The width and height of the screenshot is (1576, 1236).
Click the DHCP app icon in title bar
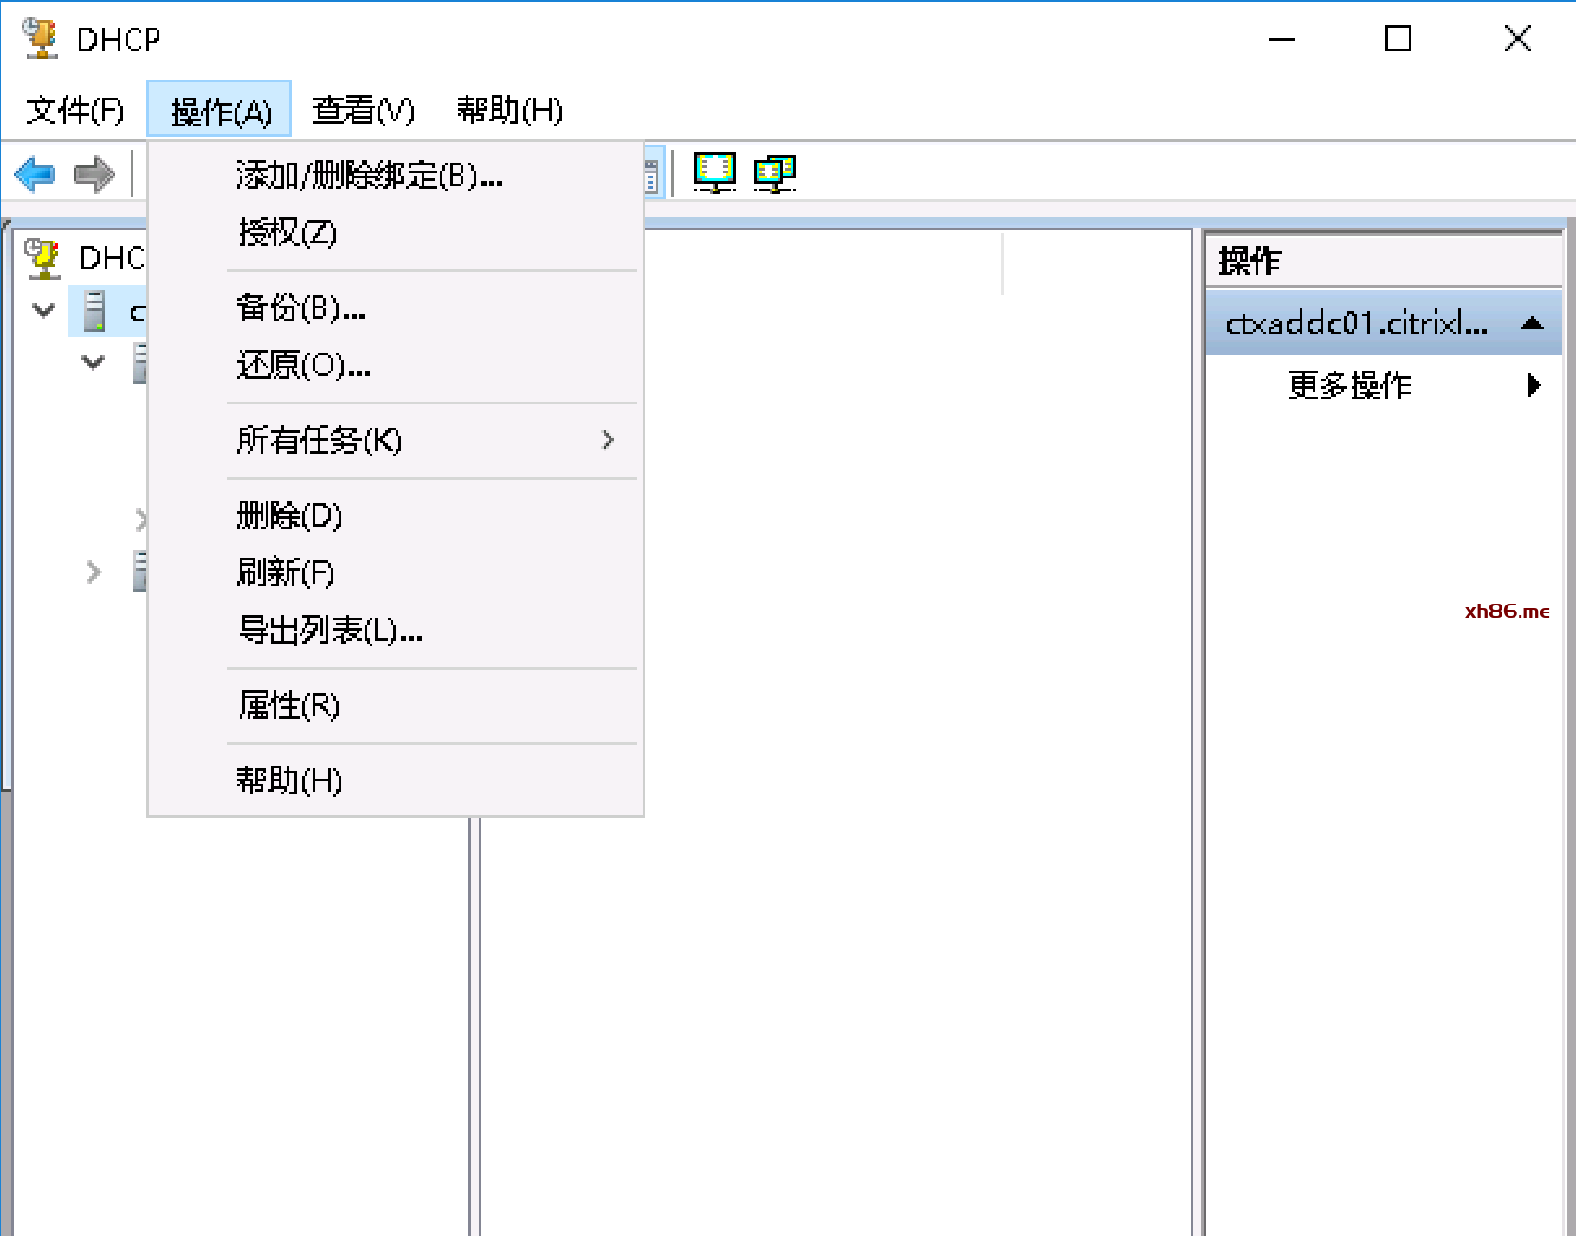[41, 39]
